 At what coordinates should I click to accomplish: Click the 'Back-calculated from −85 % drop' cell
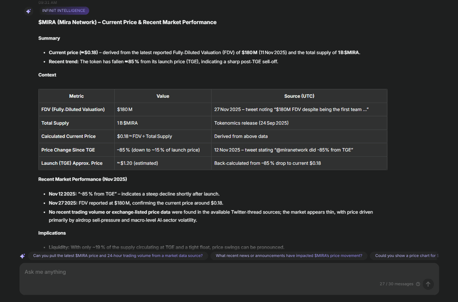pos(299,163)
